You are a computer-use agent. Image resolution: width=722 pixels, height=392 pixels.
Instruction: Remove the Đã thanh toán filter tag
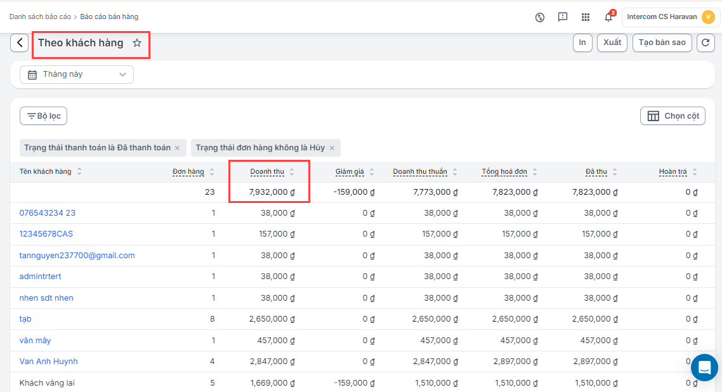coord(177,148)
